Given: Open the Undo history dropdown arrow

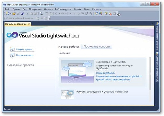Looking at the screenshot, I should pos(59,14).
